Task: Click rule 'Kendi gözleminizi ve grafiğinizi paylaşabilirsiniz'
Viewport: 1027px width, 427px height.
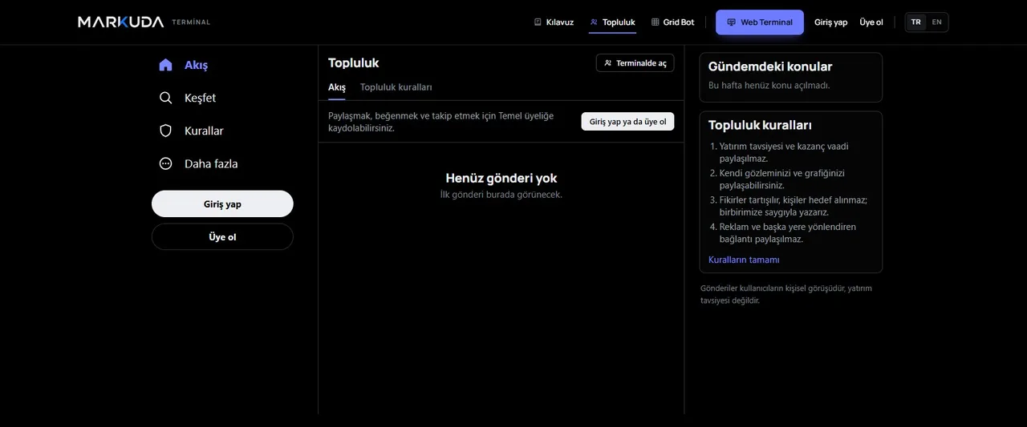Action: (782, 179)
